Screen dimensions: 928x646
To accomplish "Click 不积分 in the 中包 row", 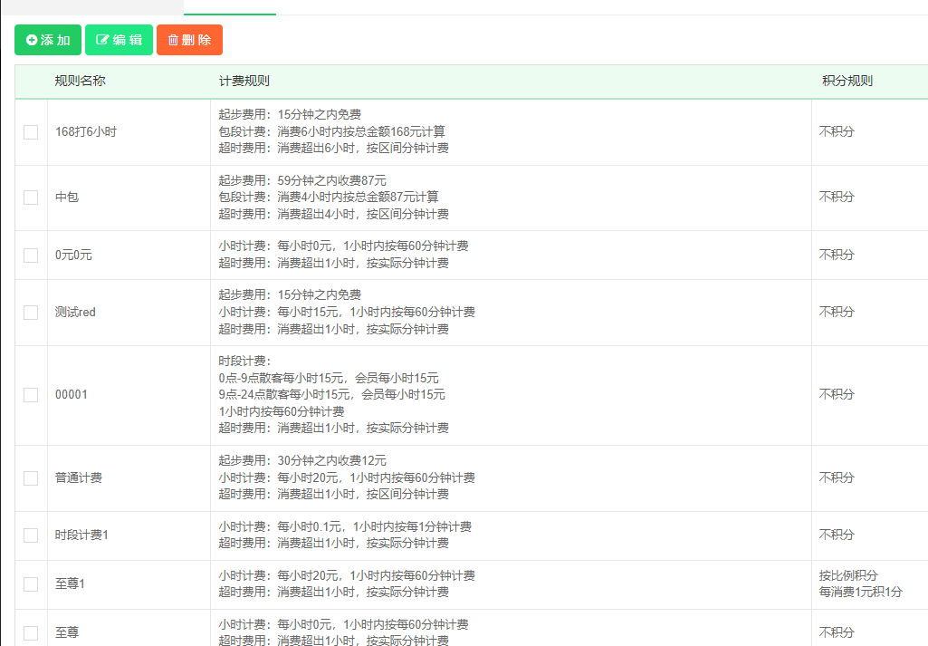I will (x=837, y=197).
